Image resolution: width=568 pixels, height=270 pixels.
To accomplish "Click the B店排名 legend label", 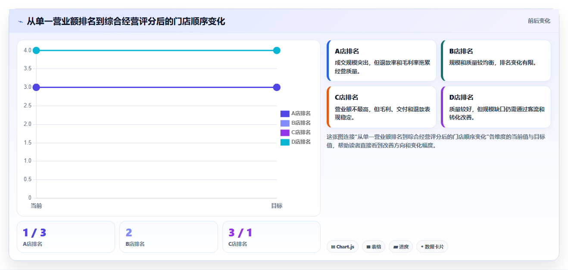I will point(301,123).
